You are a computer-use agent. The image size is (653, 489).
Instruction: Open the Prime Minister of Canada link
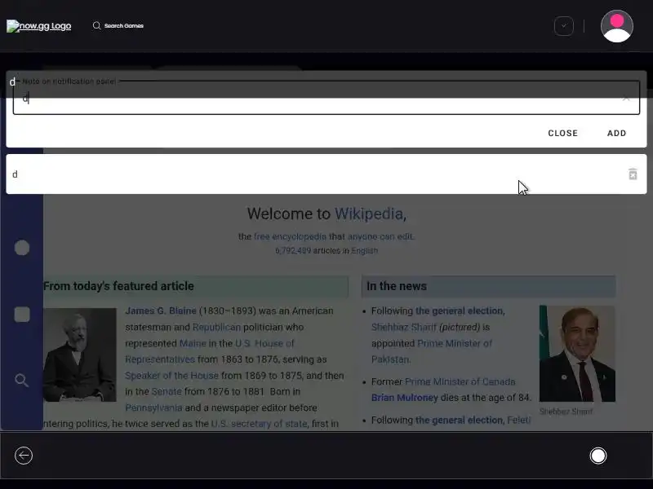[x=460, y=381]
